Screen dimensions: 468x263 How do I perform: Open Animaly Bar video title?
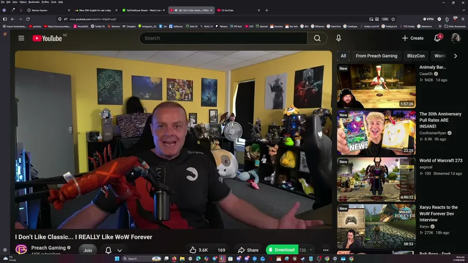(x=432, y=67)
